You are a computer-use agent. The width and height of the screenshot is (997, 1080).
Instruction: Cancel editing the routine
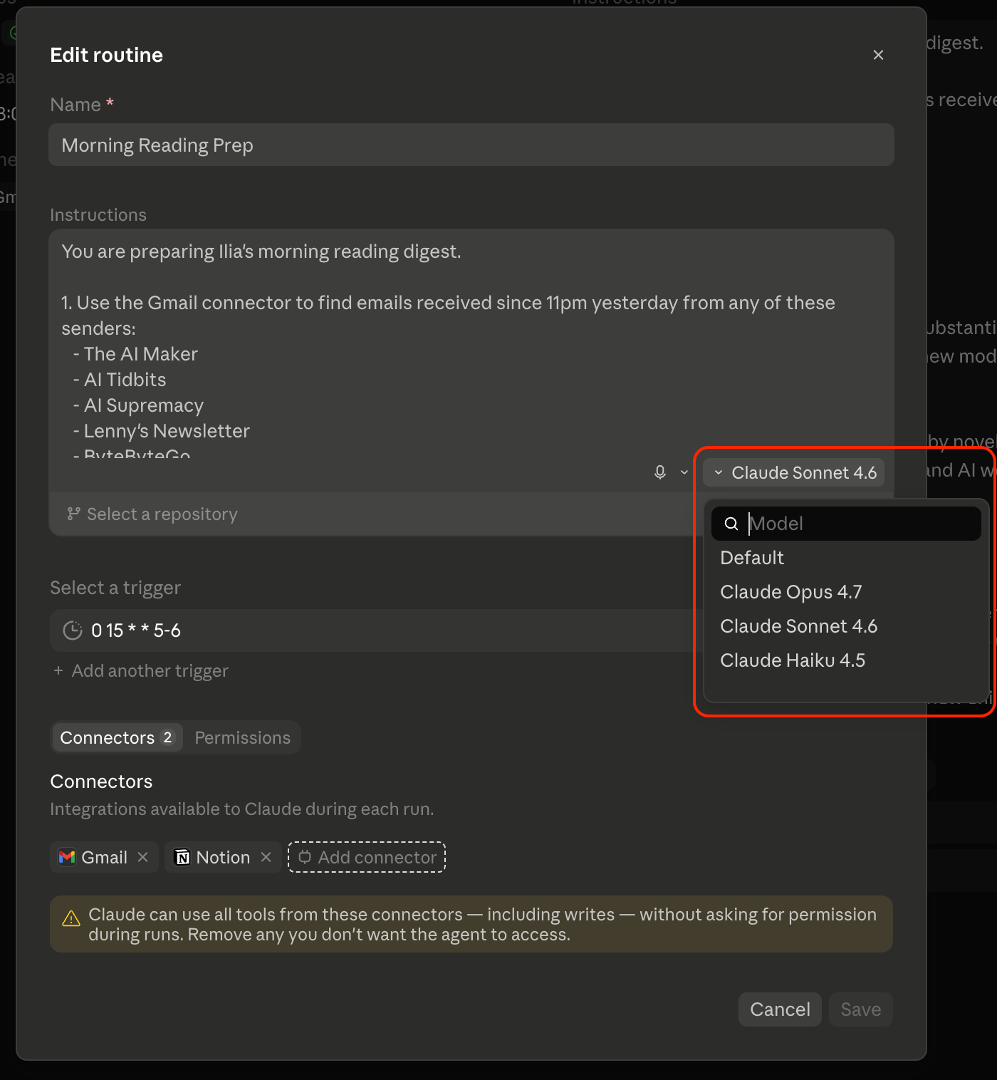(x=780, y=1009)
